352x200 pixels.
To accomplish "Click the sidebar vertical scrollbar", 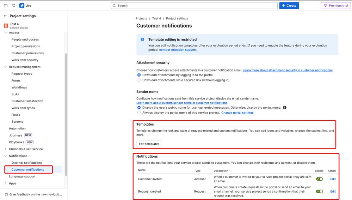I will coord(66,115).
